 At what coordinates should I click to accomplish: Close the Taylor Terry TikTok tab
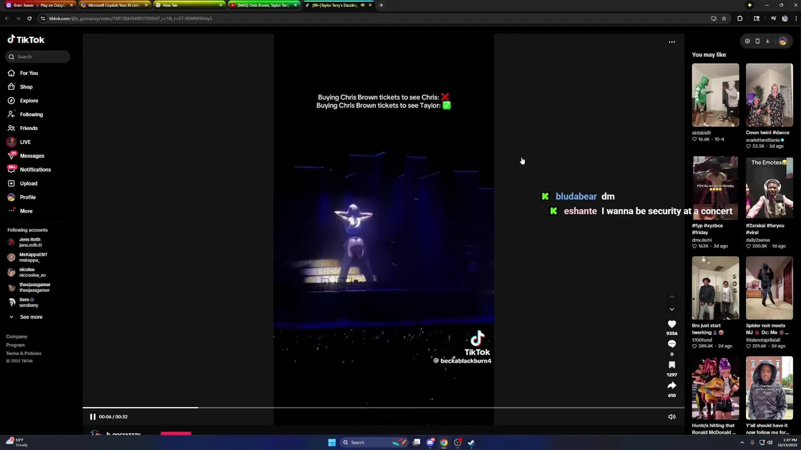[370, 5]
